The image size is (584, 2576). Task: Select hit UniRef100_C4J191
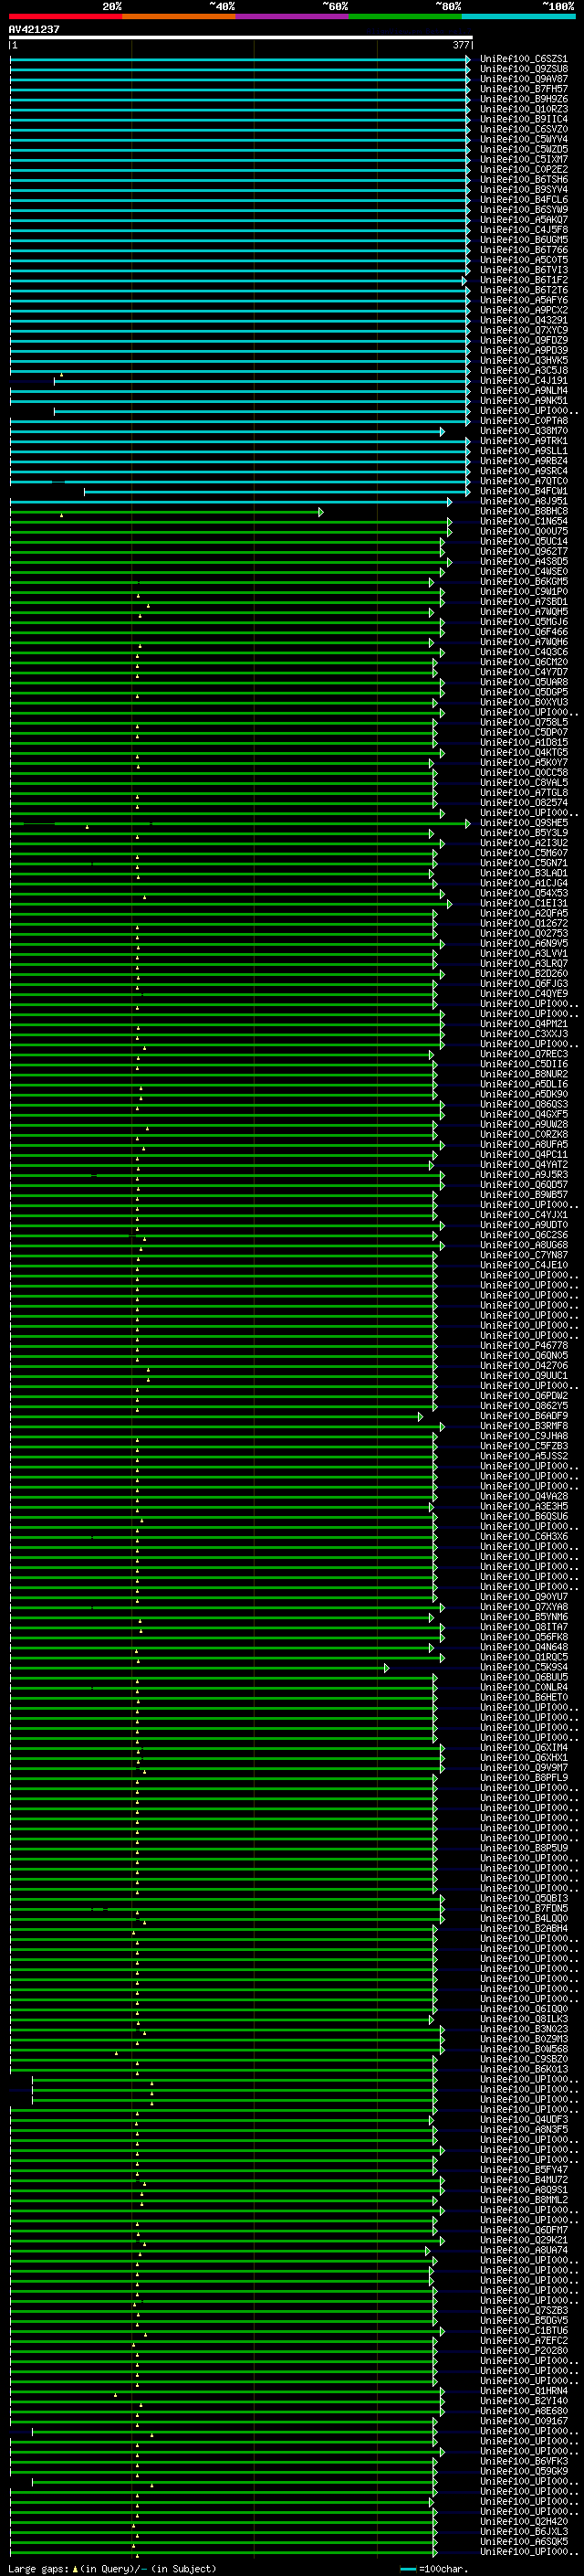point(523,380)
